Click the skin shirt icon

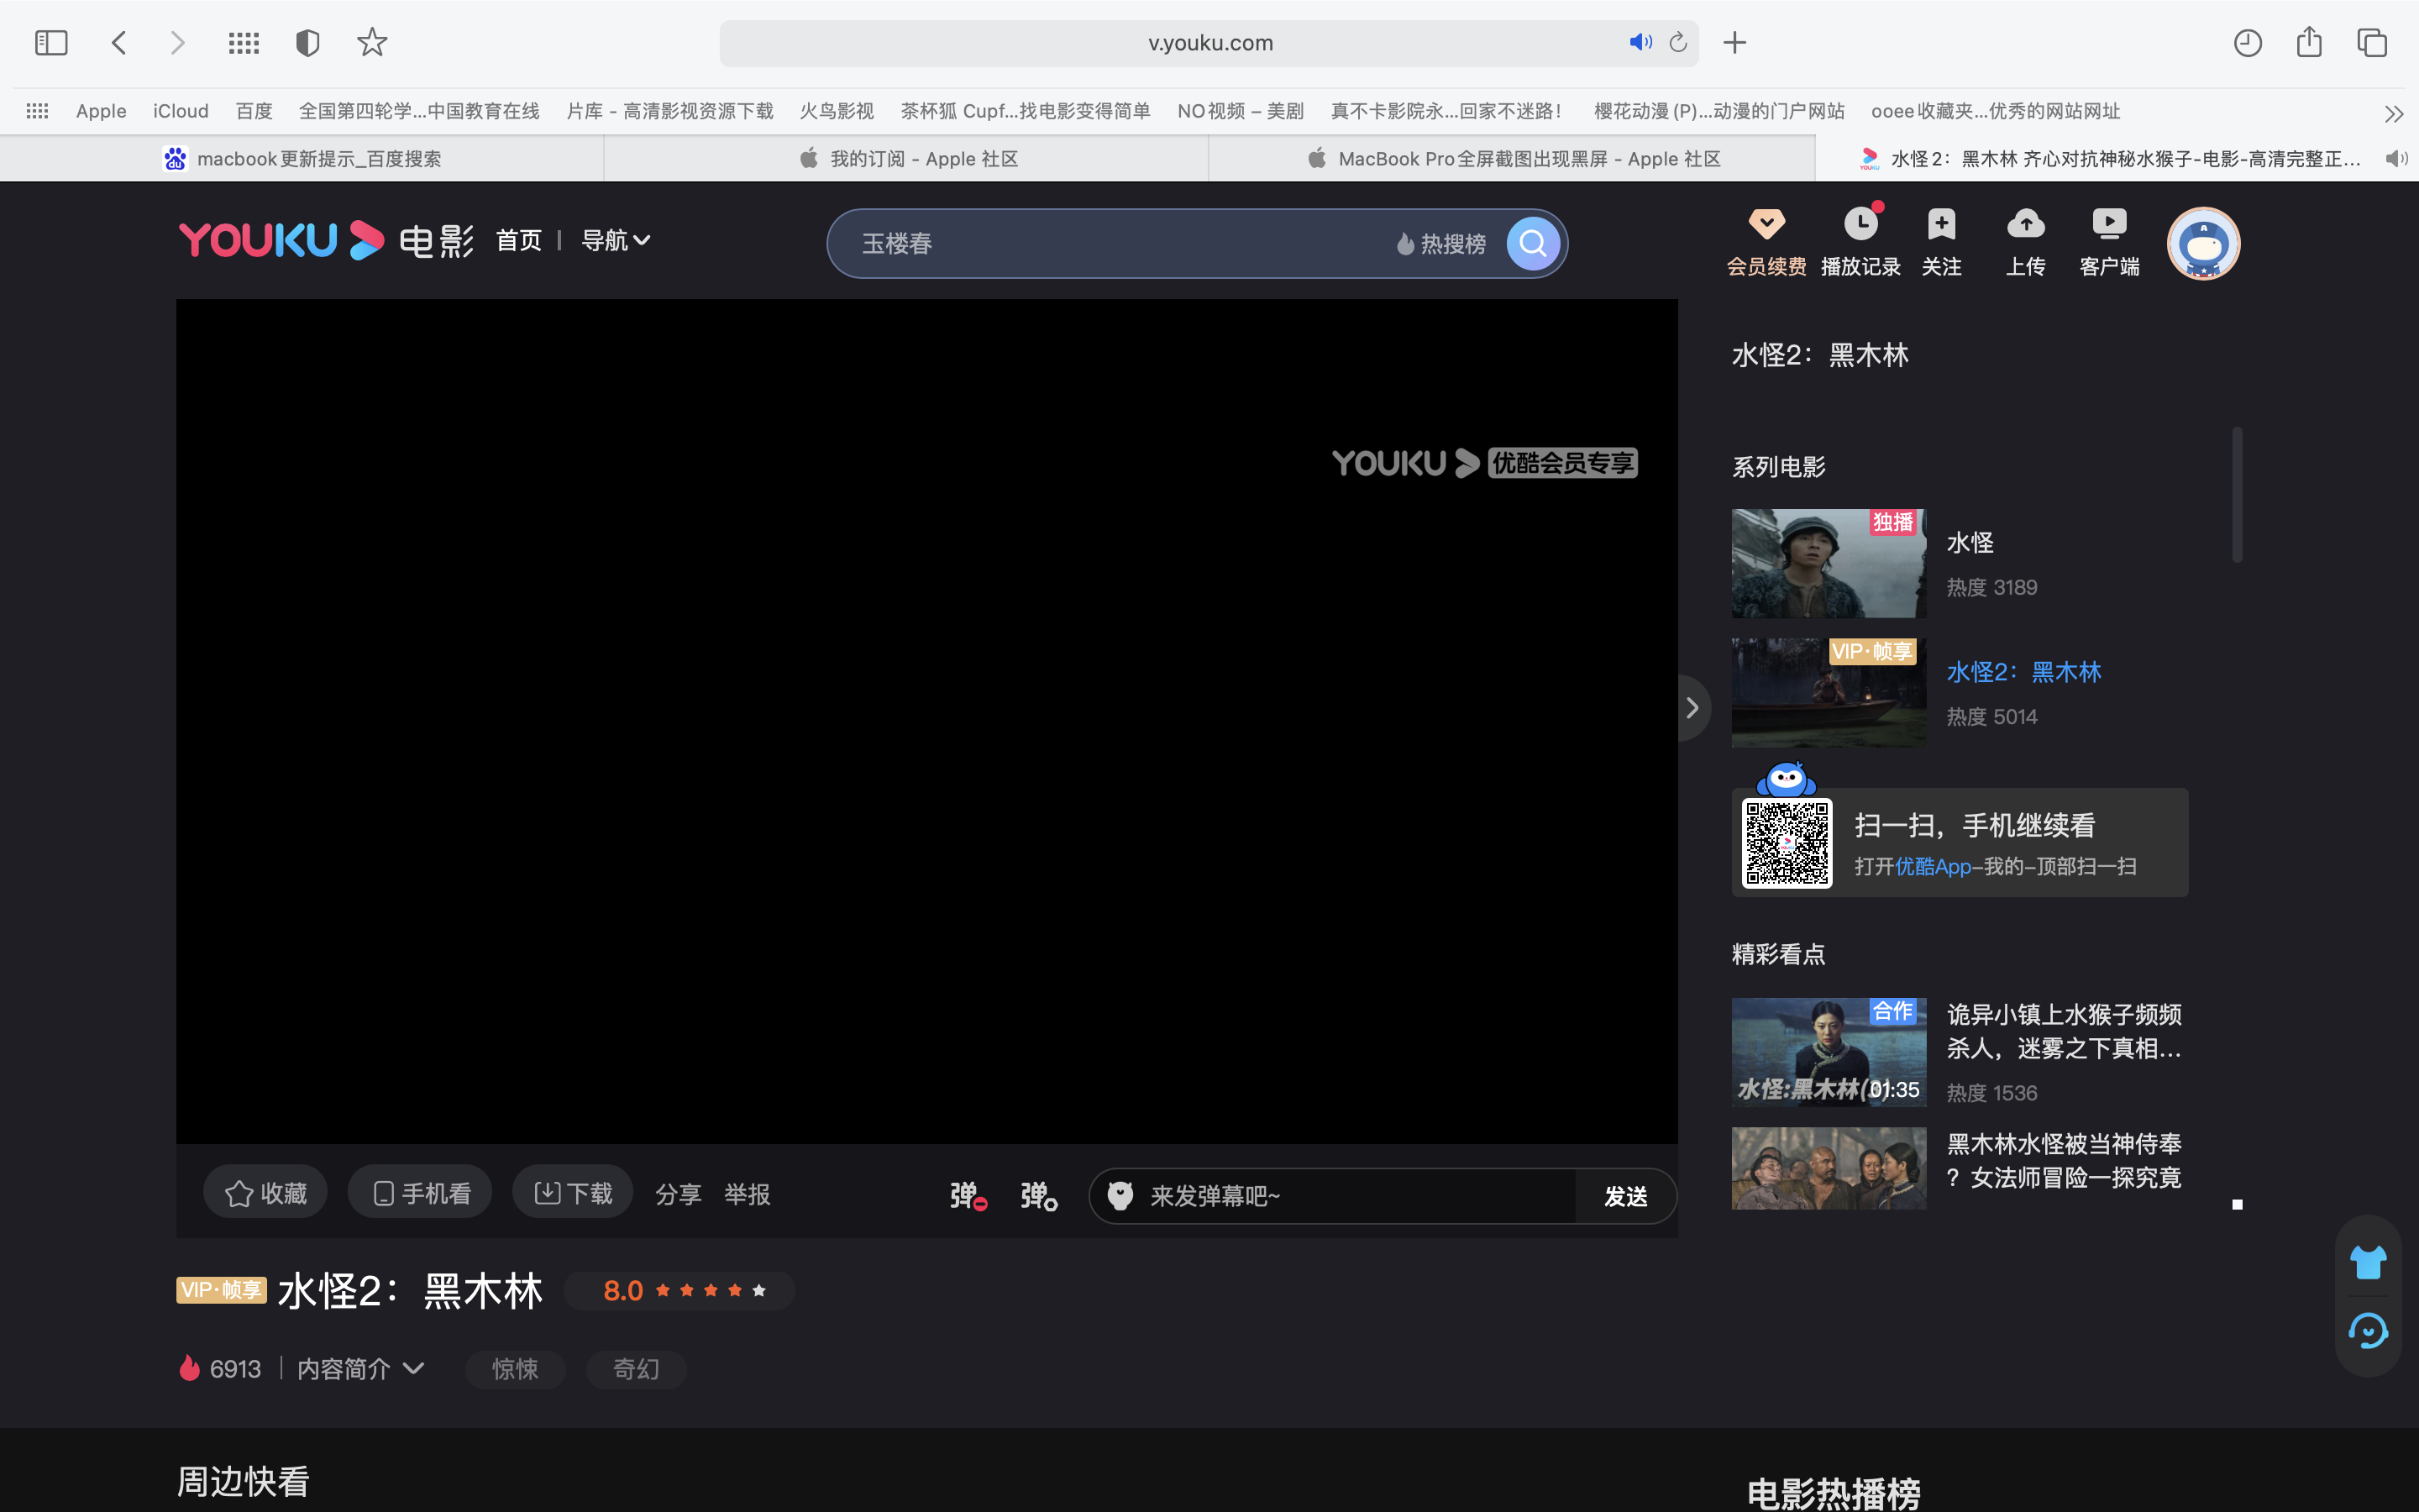(2367, 1262)
